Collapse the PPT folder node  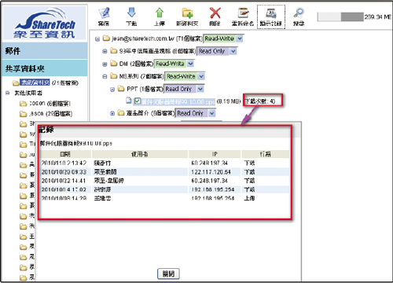112,90
